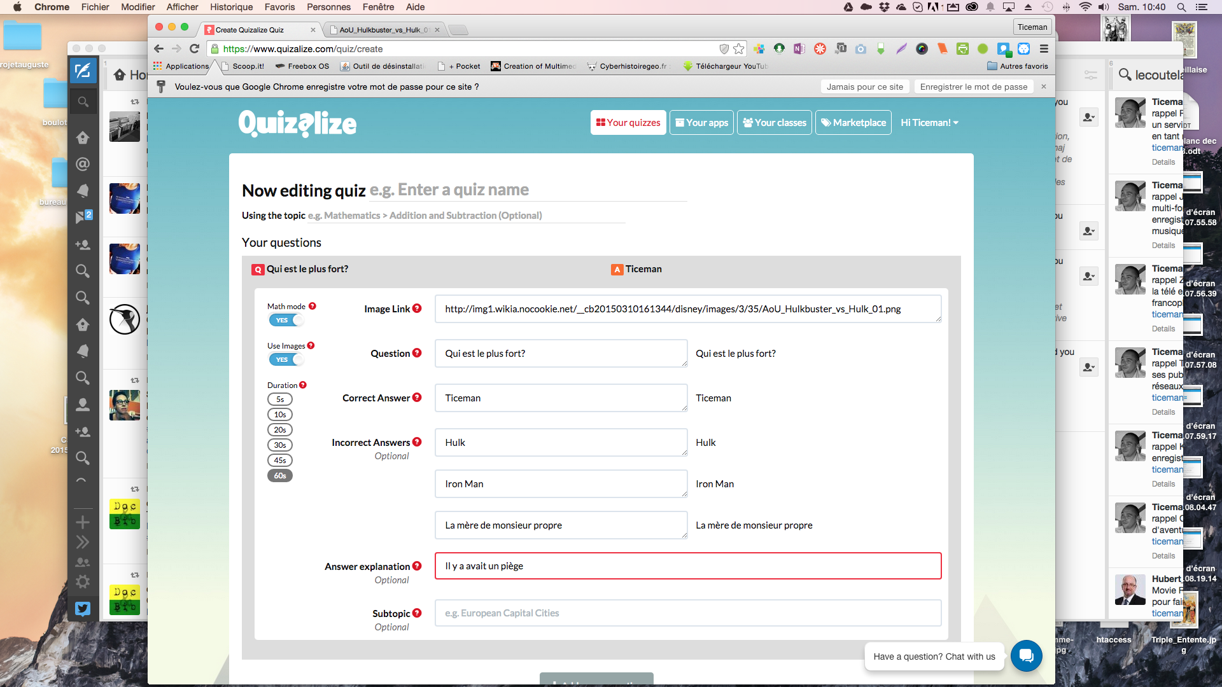The height and width of the screenshot is (687, 1222).
Task: Click the quiz name input field
Action: click(528, 190)
